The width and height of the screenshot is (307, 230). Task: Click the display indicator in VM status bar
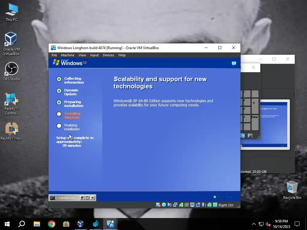click(x=192, y=205)
